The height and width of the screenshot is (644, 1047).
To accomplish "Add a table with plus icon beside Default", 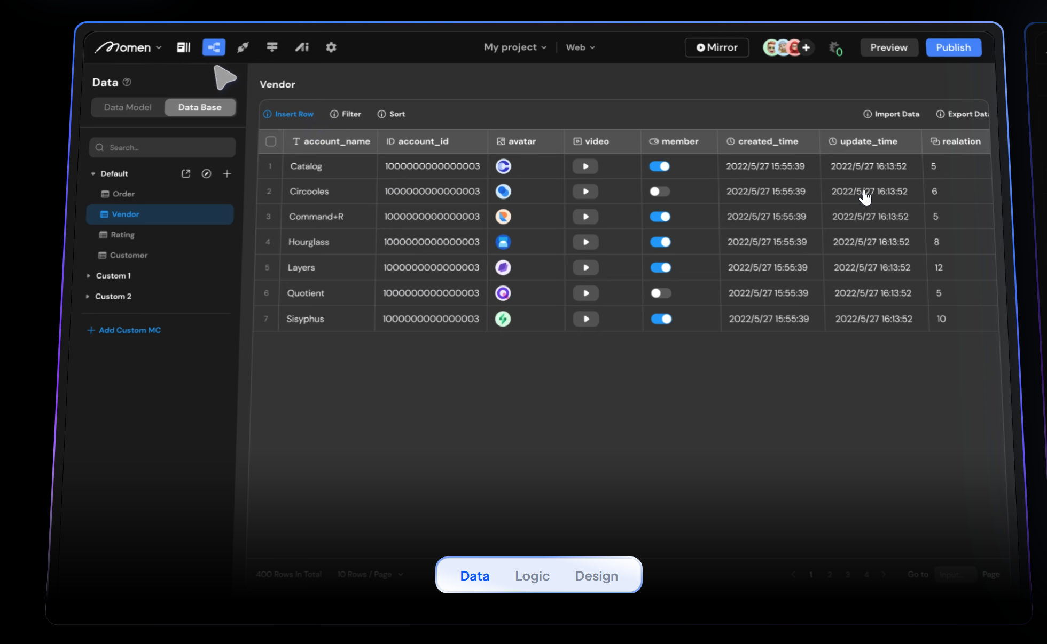I will (x=227, y=173).
